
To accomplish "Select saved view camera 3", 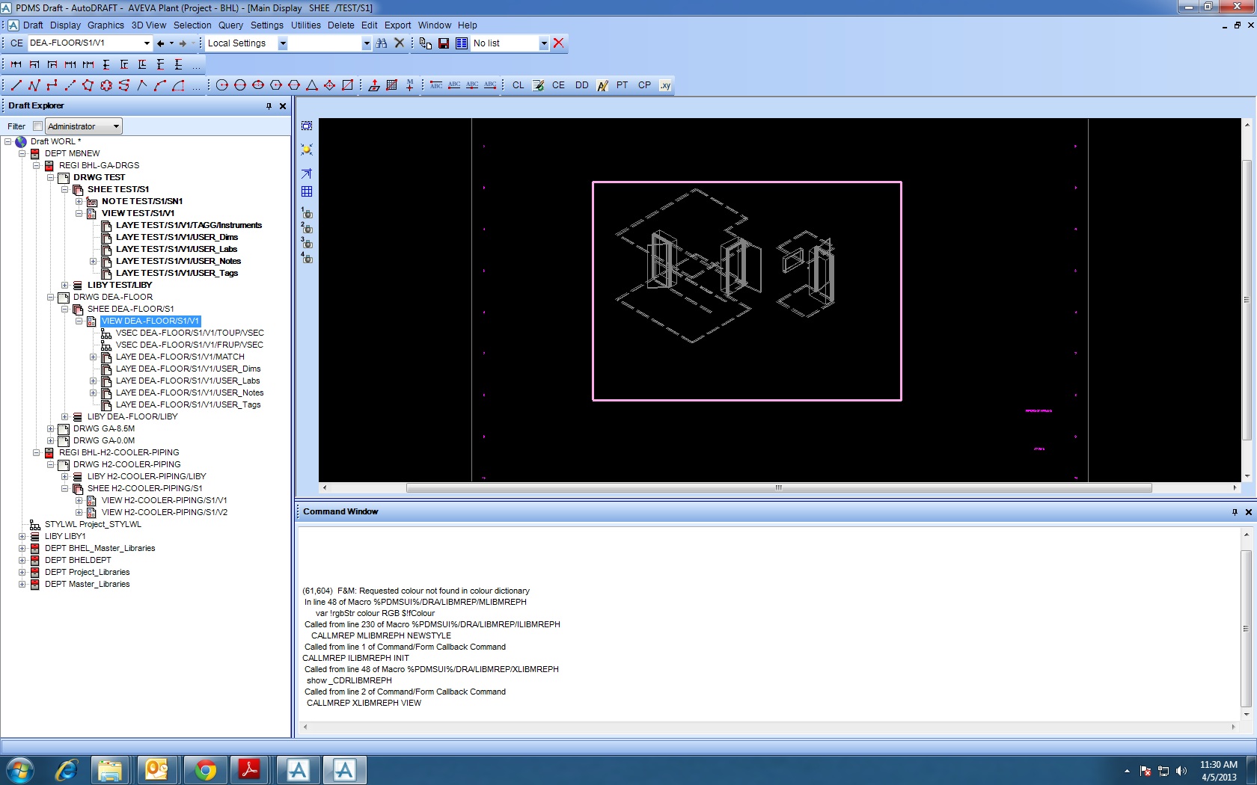I will pos(307,243).
